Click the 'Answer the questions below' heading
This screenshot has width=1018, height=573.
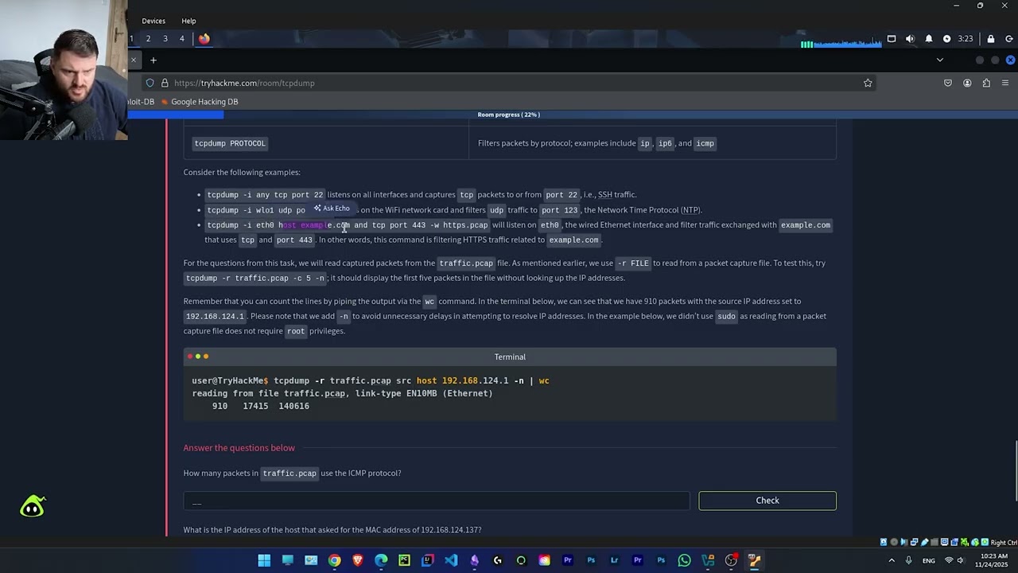tap(239, 448)
